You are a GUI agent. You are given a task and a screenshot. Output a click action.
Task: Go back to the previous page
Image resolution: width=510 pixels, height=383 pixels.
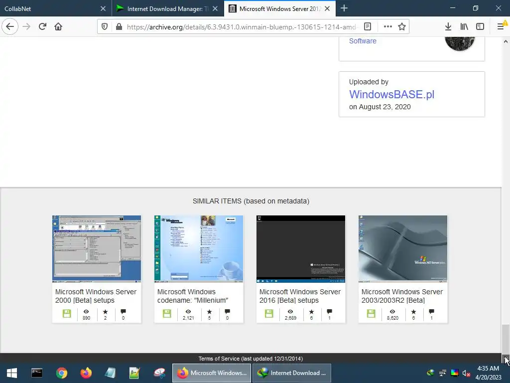[x=10, y=27]
